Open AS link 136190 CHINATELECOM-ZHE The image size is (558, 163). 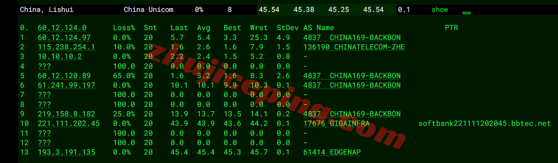[x=354, y=47]
